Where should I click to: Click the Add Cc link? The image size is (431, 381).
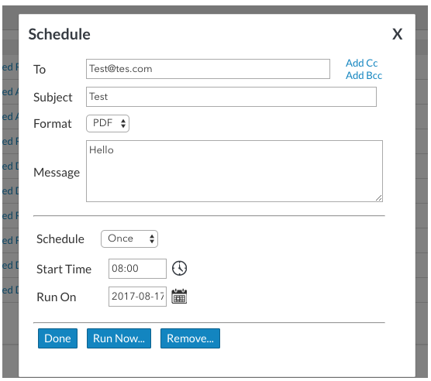361,63
